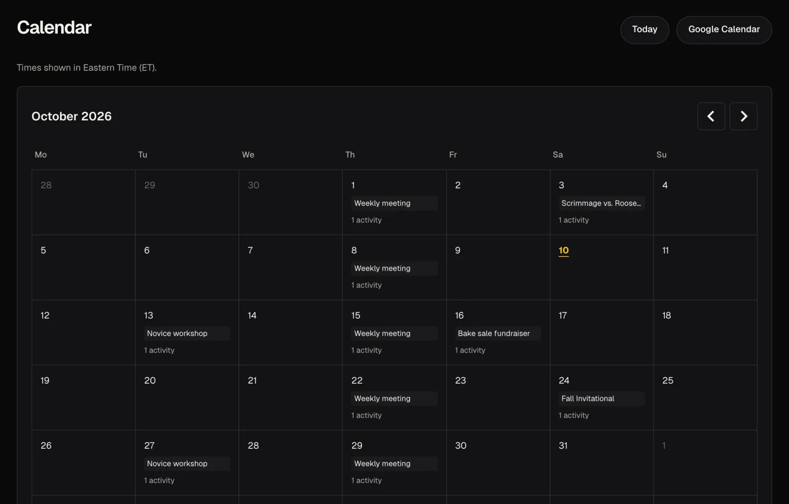This screenshot has height=504, width=789.
Task: Click '1 activity' under October 13
Action: click(159, 350)
